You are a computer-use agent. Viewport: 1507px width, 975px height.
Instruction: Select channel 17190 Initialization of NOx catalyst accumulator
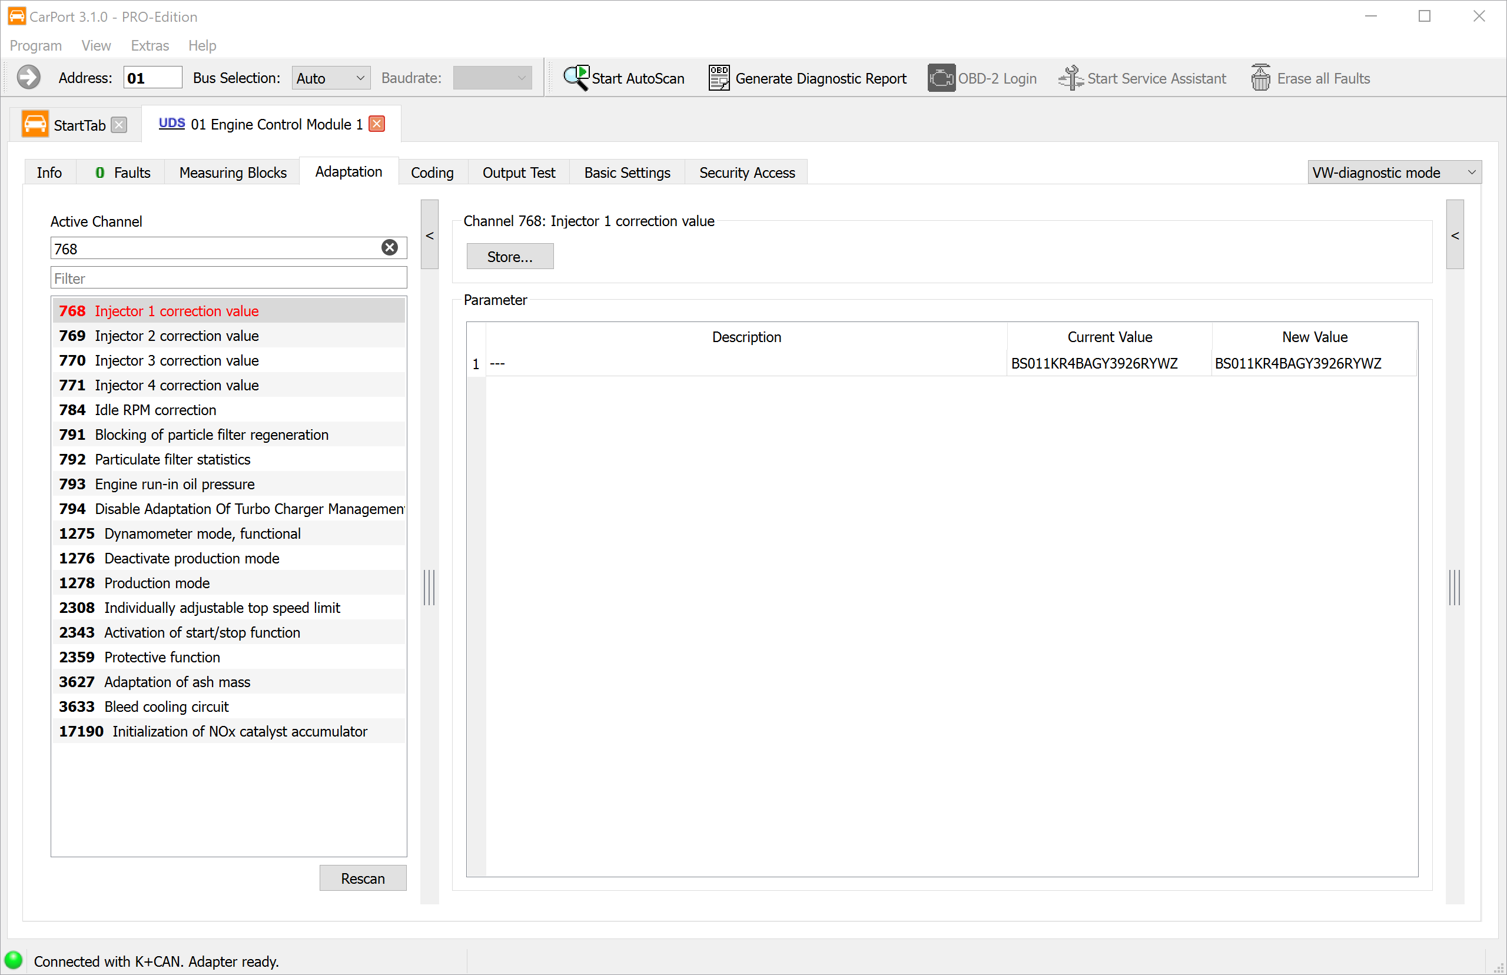(x=228, y=730)
